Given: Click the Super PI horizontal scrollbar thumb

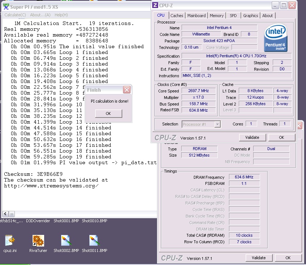Looking at the screenshot, I should [12, 214].
